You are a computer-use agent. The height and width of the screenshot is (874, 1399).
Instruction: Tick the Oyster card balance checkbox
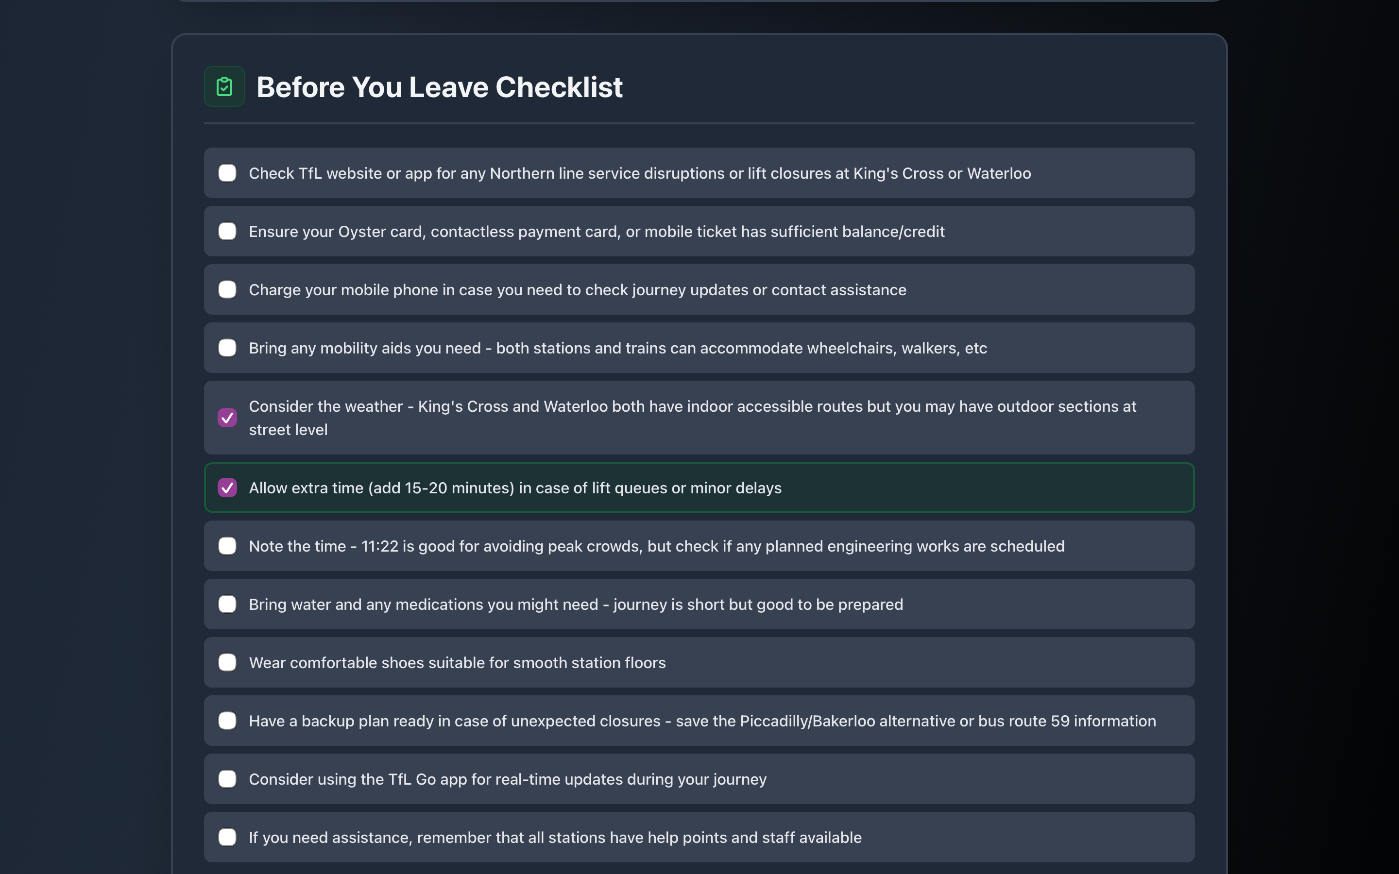pos(227,231)
